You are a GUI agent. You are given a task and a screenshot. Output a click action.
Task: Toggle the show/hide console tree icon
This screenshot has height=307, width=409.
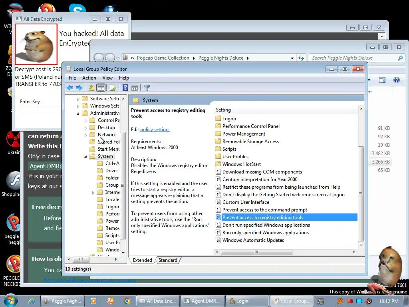tap(101, 88)
